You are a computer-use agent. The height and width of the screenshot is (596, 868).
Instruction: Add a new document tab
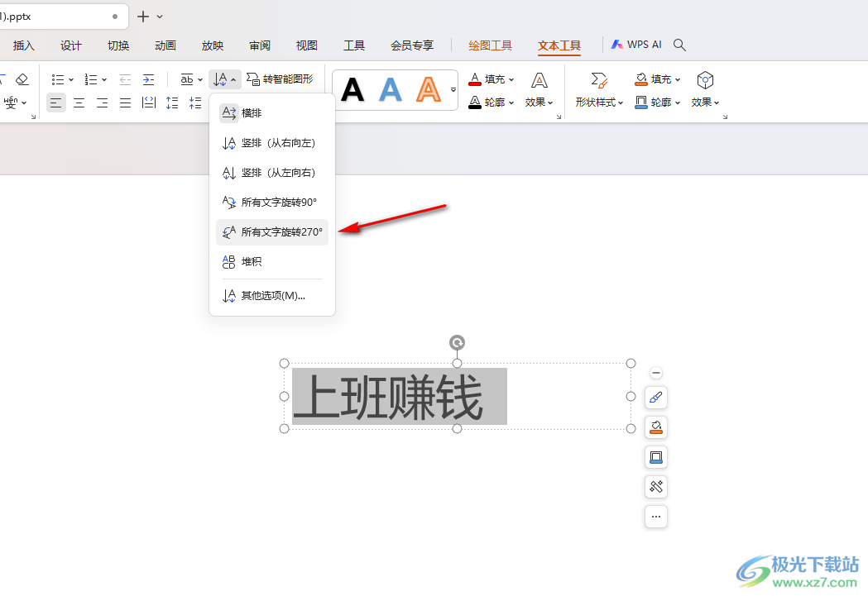tap(143, 17)
